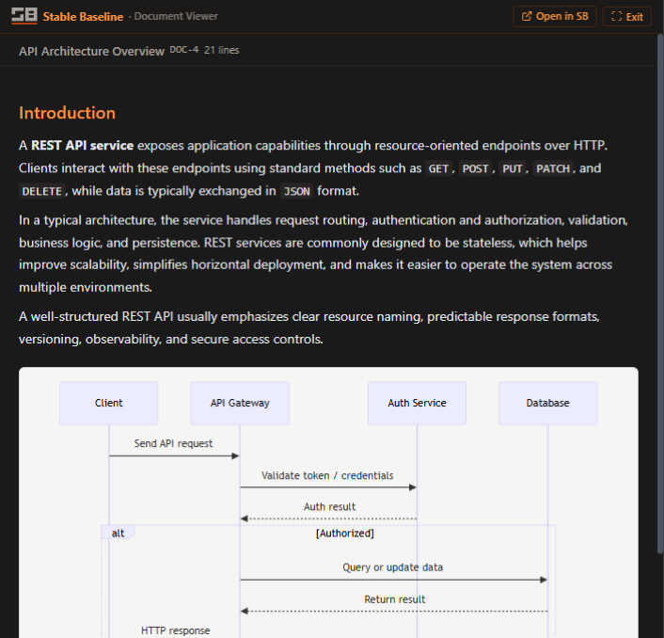664x638 pixels.
Task: Click the alt fragment label in diagram
Action: pos(118,534)
